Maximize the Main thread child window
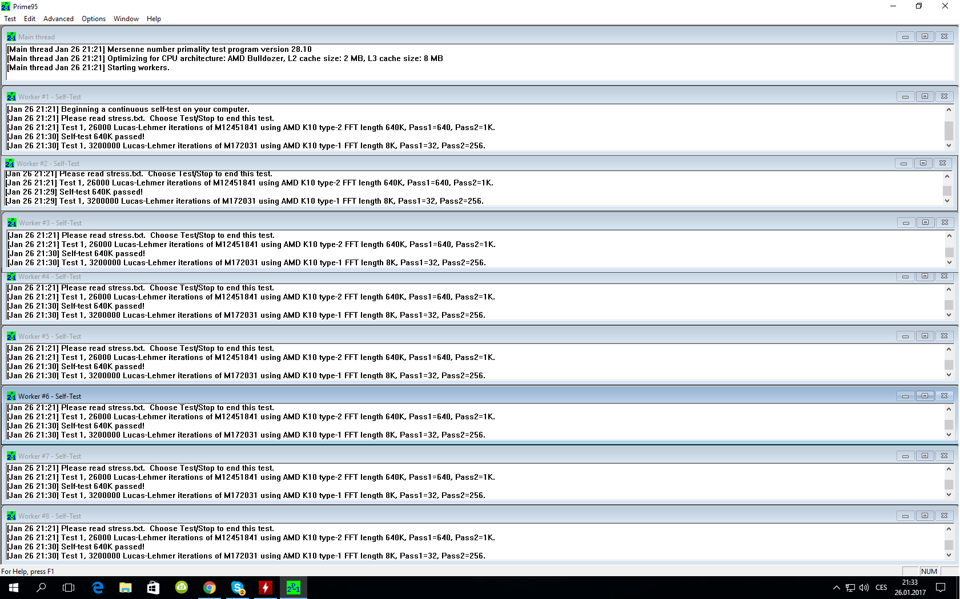 925,37
